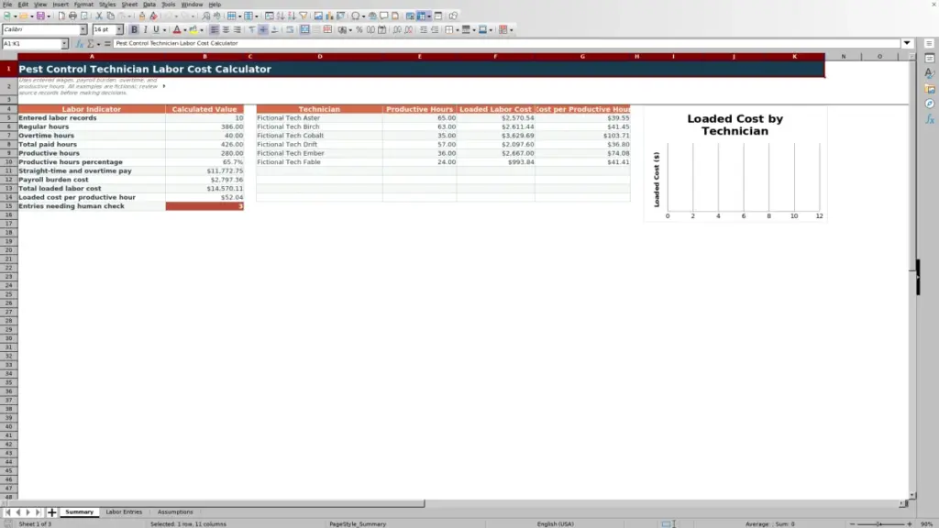Open the Font Size dropdown list
The image size is (939, 528).
[119, 30]
